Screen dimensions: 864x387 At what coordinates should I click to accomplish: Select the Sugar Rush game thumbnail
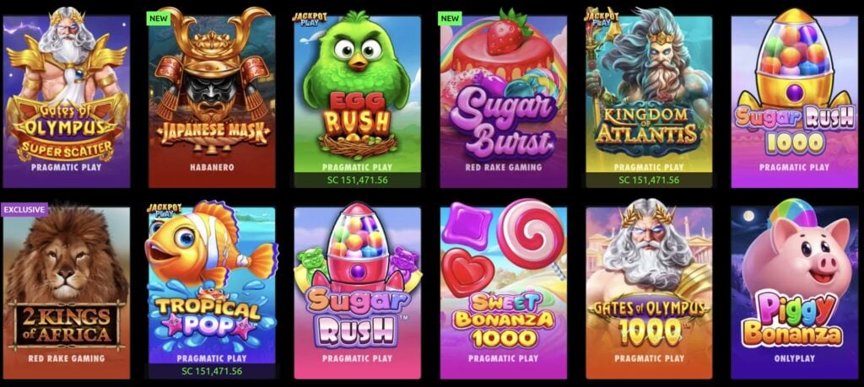(357, 291)
